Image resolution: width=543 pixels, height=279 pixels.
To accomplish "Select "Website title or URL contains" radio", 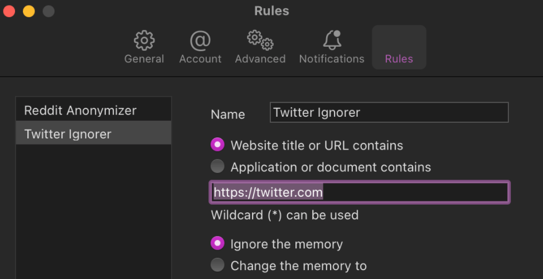I will click(217, 145).
